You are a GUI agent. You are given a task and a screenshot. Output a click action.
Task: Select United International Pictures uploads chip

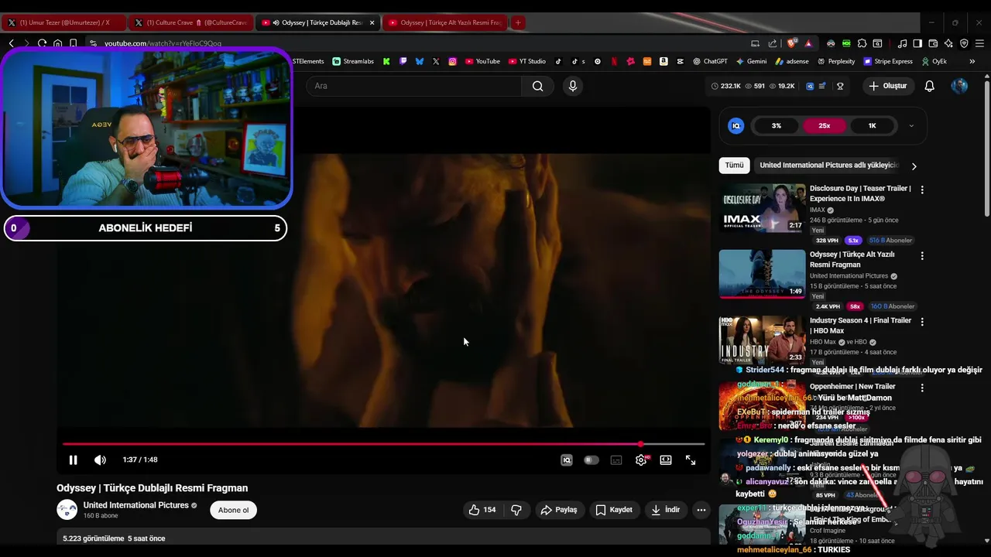point(828,165)
